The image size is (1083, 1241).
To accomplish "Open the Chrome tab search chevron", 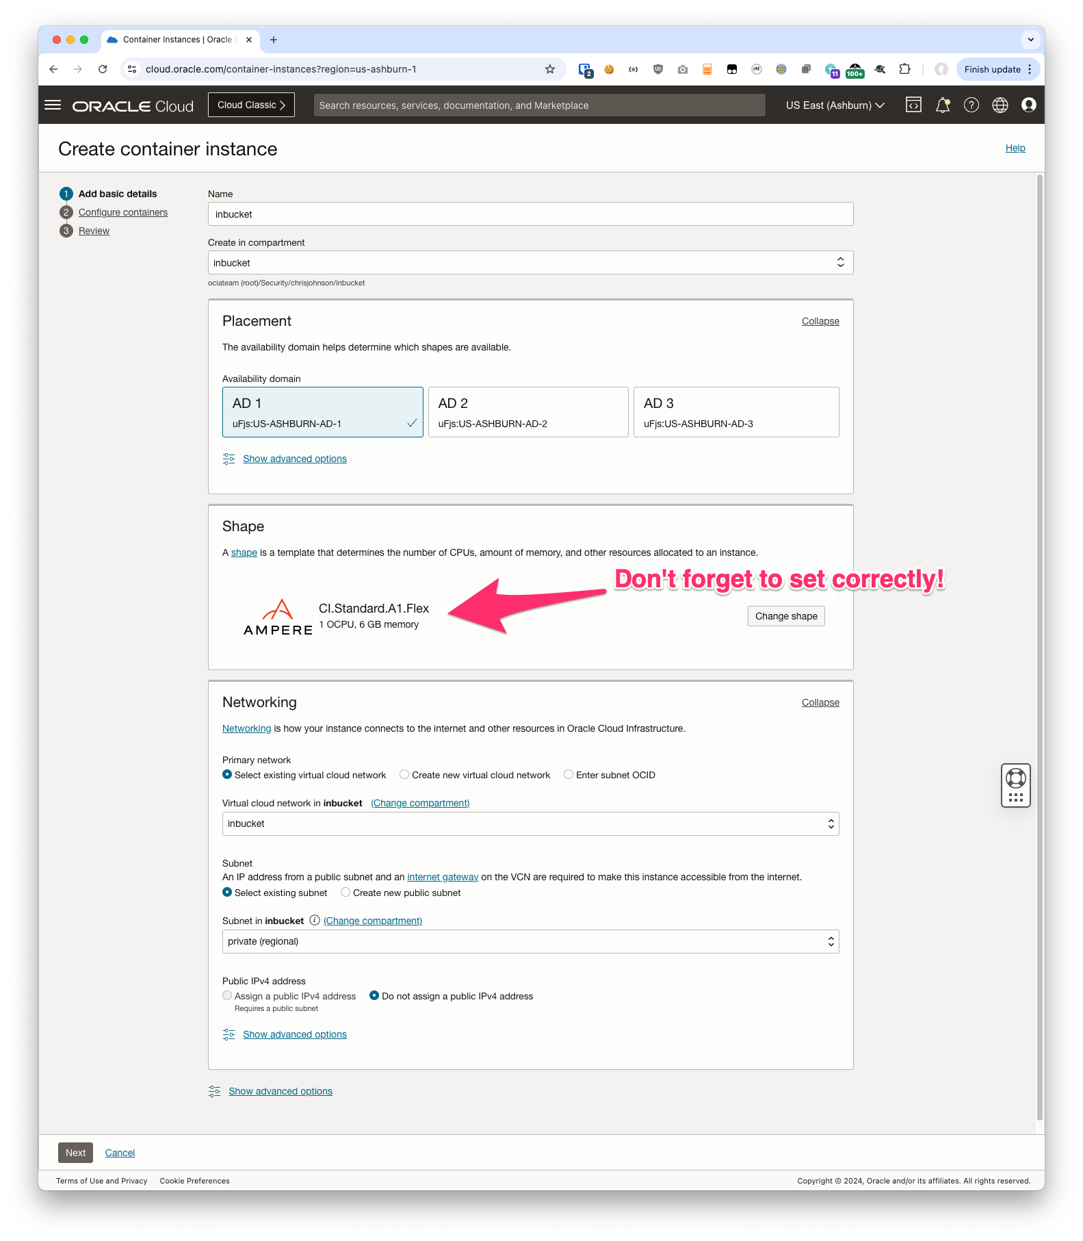I will (x=1030, y=40).
